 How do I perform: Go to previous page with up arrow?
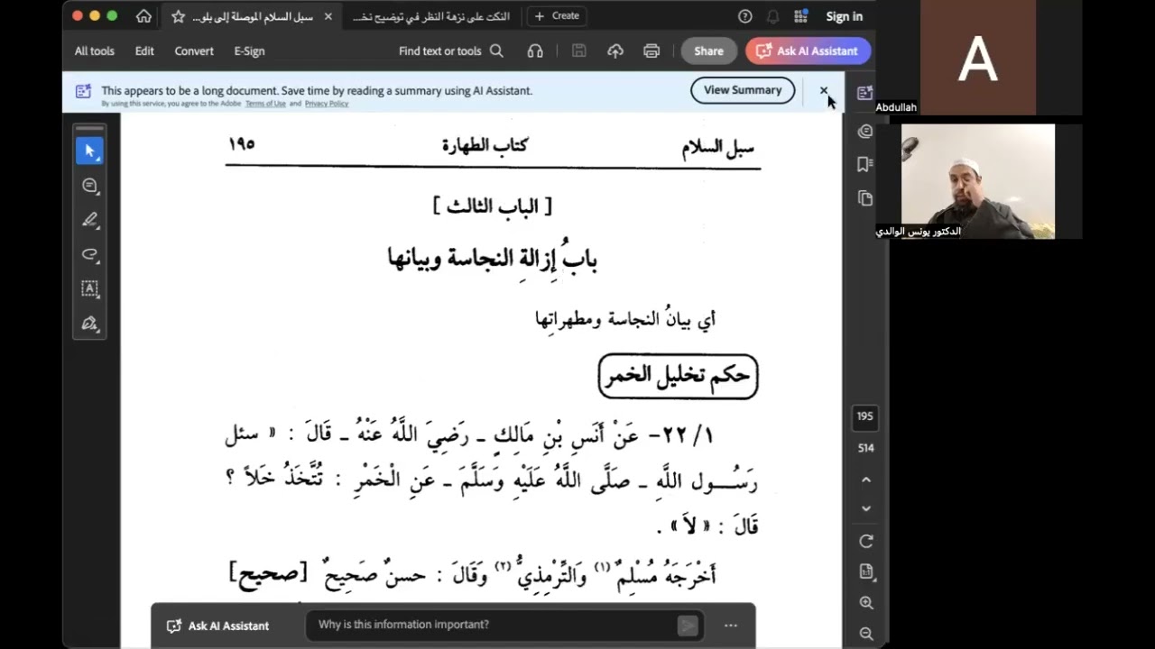tap(866, 480)
